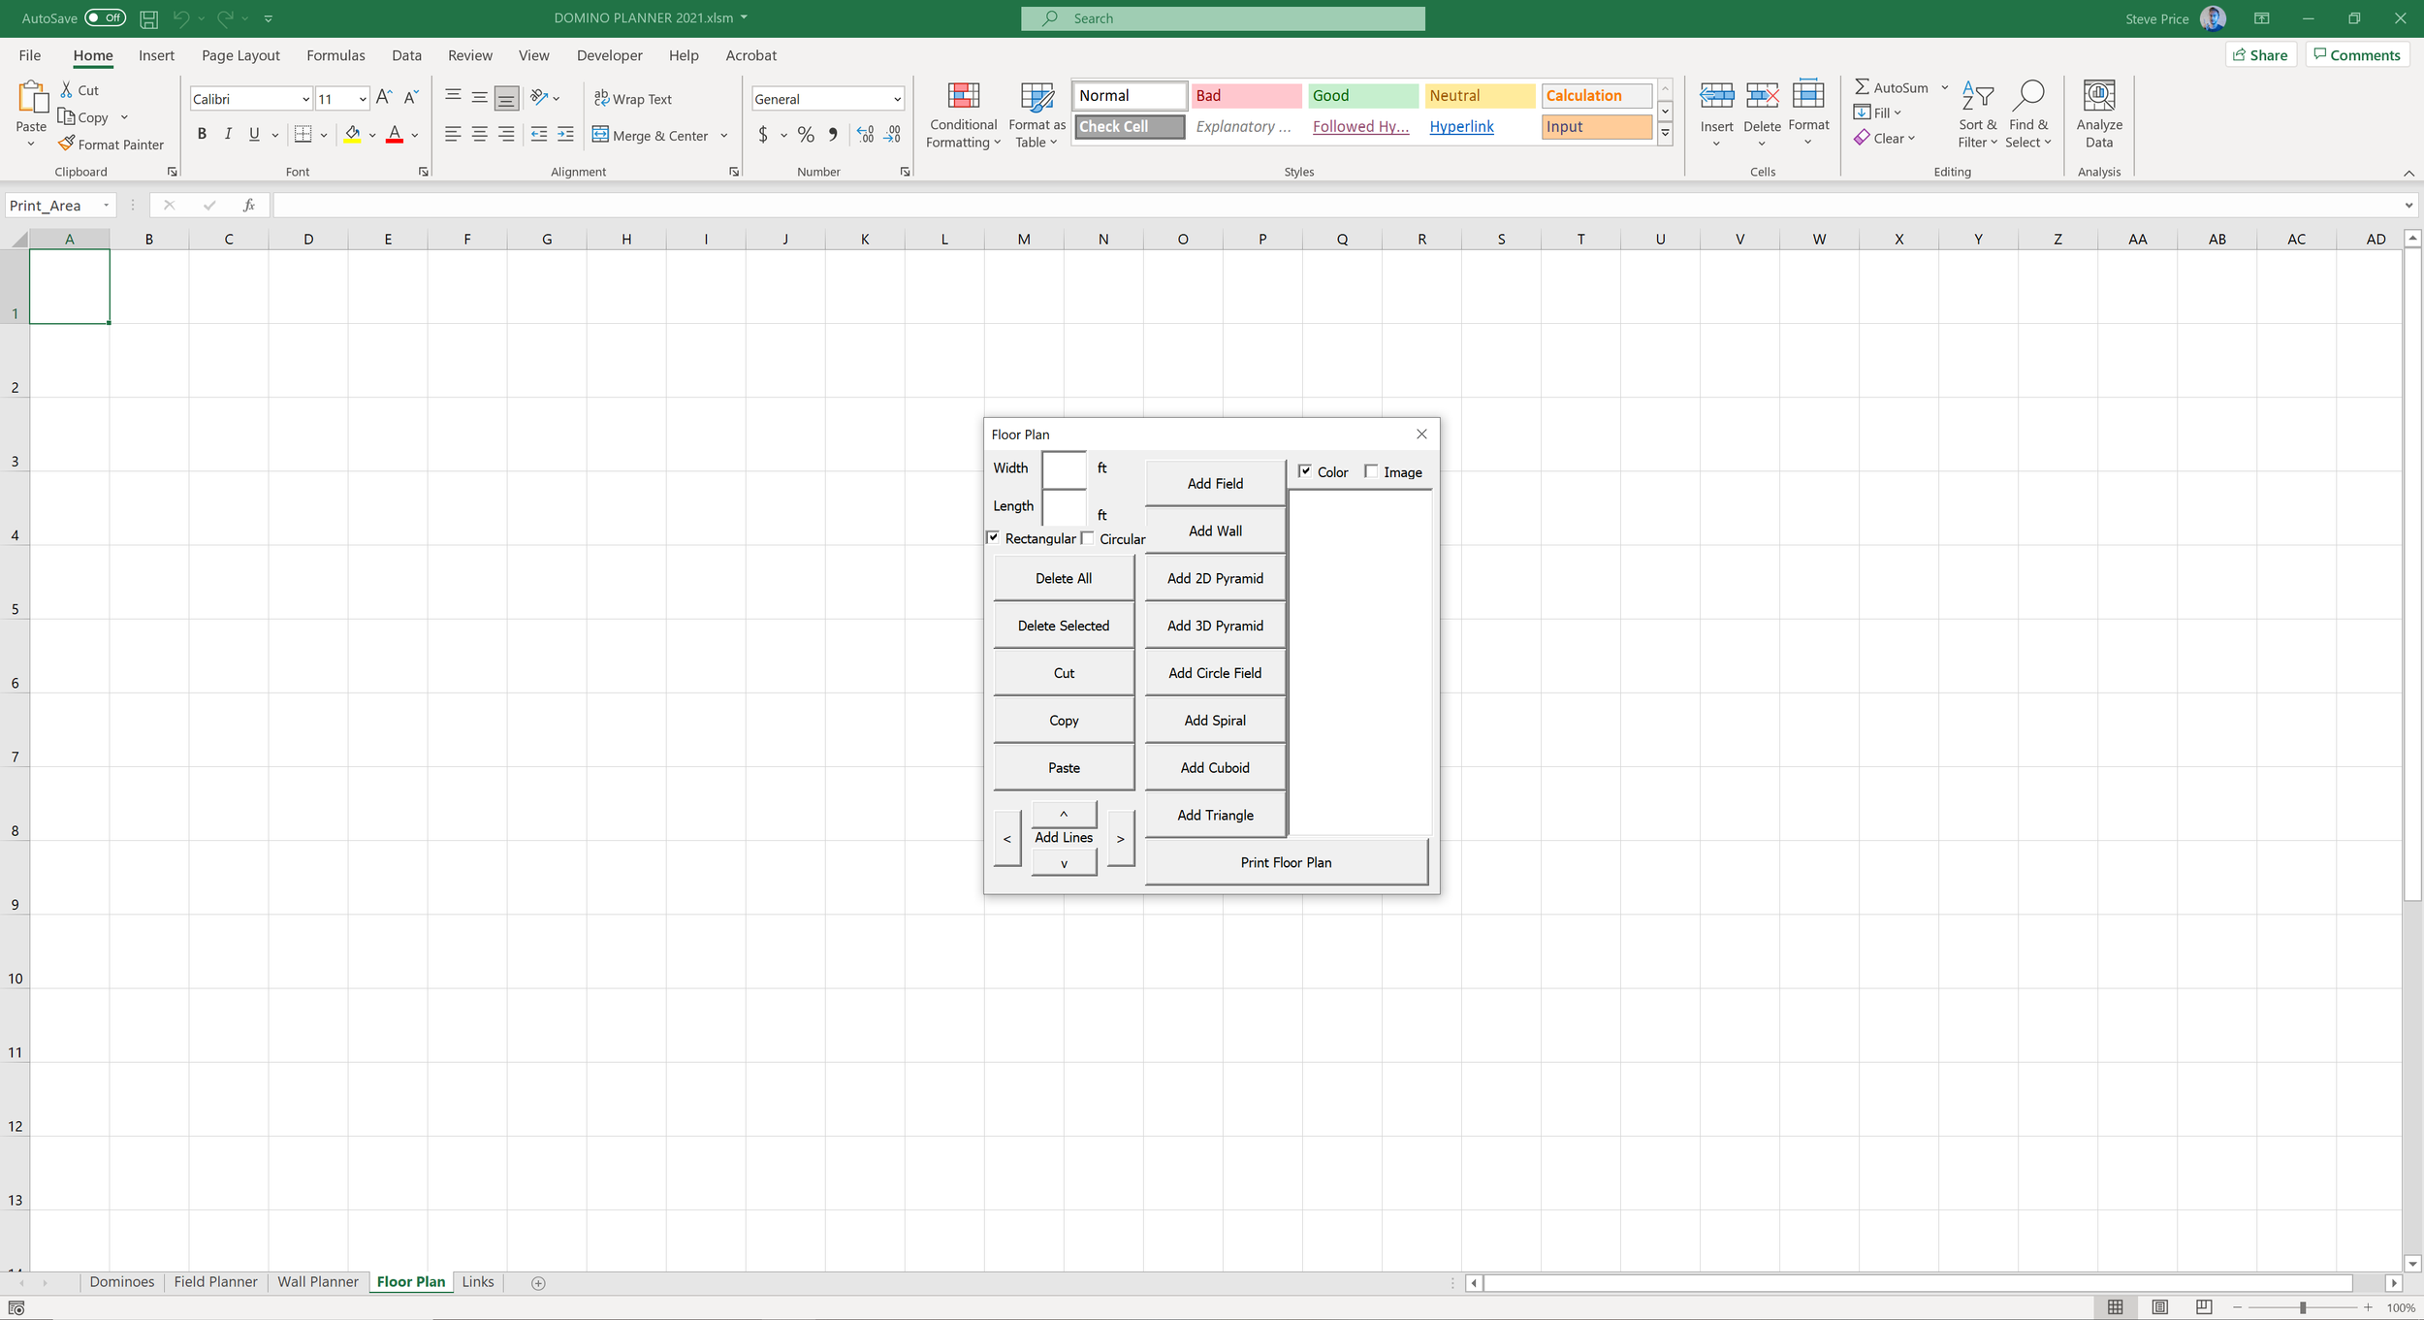
Task: Expand the AutoSum dropdown arrow
Action: 1944,87
